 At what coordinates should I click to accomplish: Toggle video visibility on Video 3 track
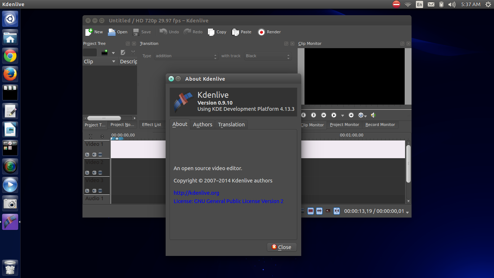point(100,191)
